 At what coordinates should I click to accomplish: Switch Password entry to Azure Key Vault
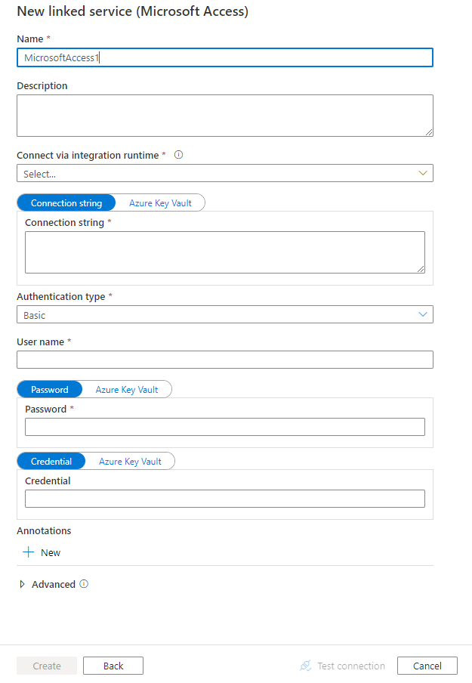point(126,390)
